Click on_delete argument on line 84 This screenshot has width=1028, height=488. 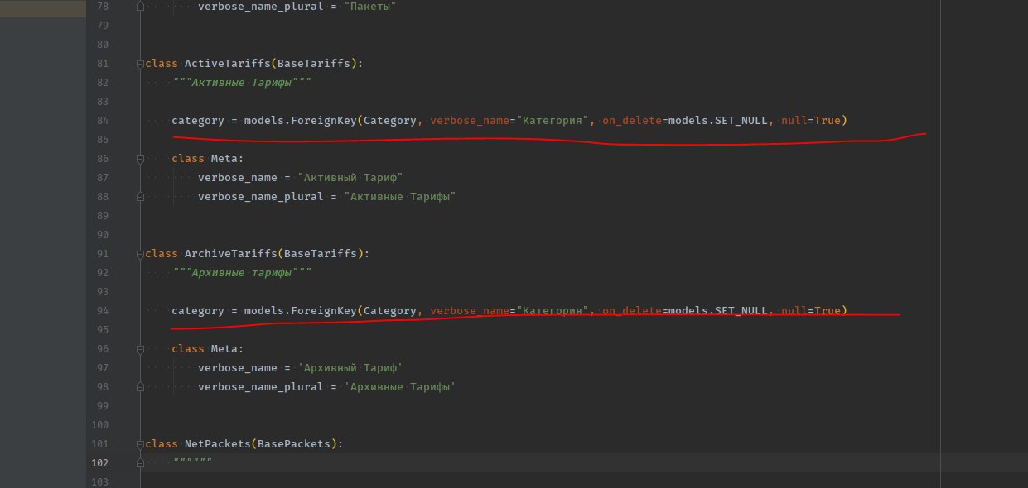(x=632, y=121)
